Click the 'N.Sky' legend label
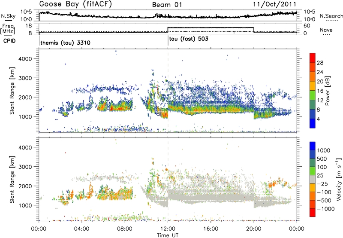This screenshot has width=343, height=238. (8, 16)
